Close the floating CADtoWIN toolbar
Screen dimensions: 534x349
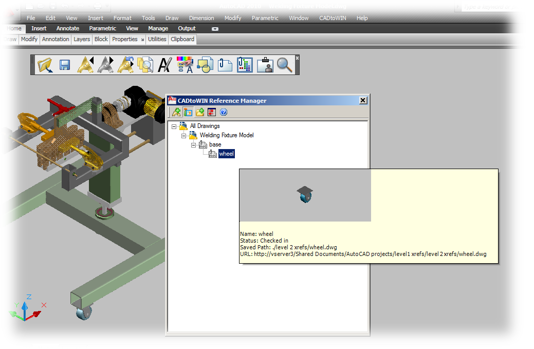tap(297, 58)
